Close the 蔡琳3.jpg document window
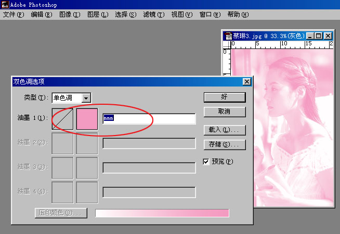 click(328, 36)
